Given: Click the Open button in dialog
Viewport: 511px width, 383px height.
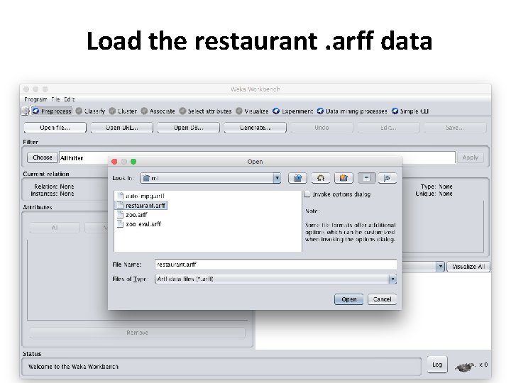Looking at the screenshot, I should tap(348, 299).
